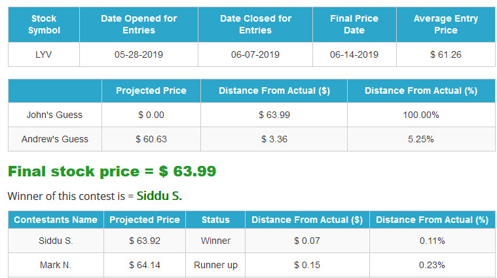The height and width of the screenshot is (278, 497).
Task: Click the Runner up status cell
Action: (215, 265)
